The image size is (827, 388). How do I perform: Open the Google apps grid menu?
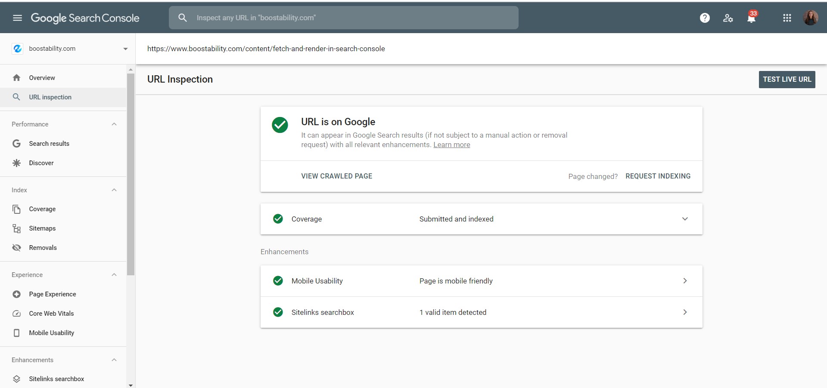coord(787,18)
